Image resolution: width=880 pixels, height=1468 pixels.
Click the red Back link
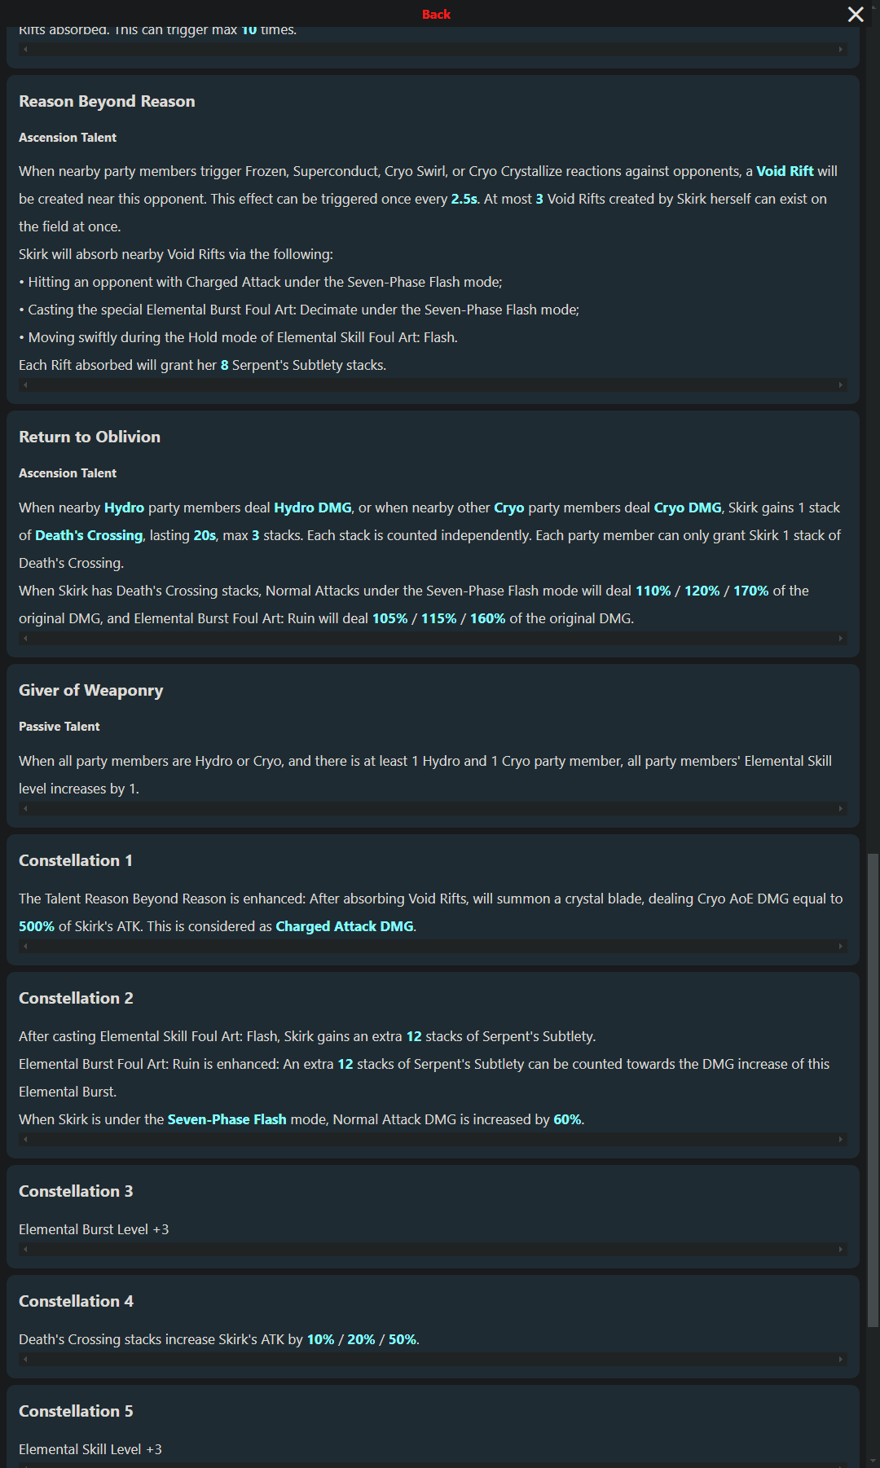coord(436,14)
